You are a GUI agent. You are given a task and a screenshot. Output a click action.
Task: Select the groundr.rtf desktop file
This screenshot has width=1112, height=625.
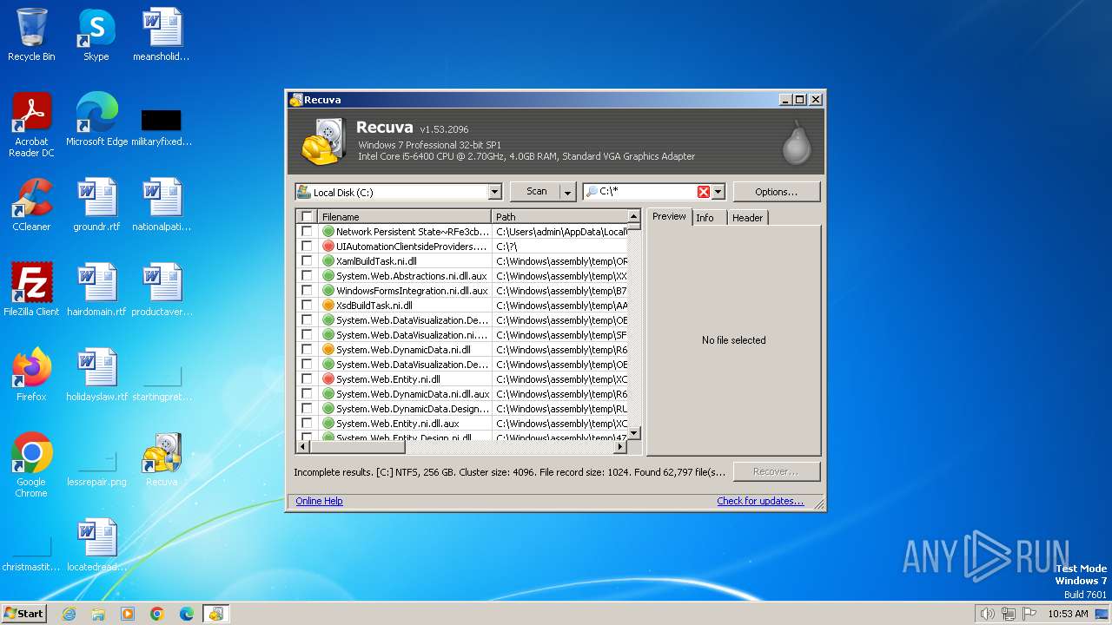[96, 205]
